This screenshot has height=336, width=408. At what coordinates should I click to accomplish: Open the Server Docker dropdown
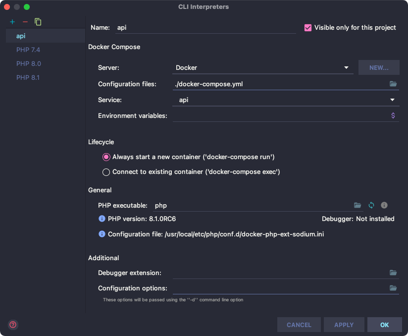coord(263,68)
